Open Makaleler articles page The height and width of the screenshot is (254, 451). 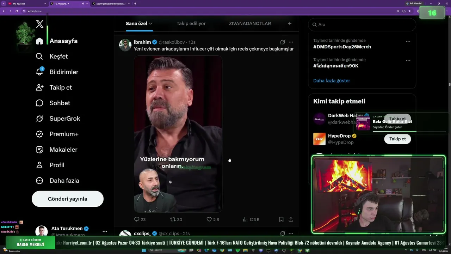56,150
